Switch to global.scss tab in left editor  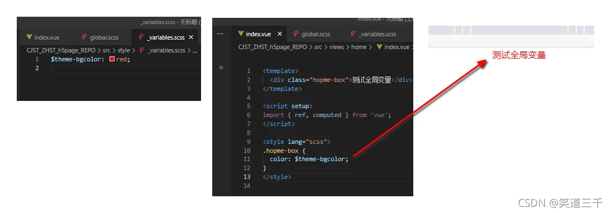click(100, 37)
